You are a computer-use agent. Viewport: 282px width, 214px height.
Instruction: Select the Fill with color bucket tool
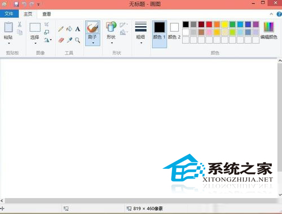69,29
